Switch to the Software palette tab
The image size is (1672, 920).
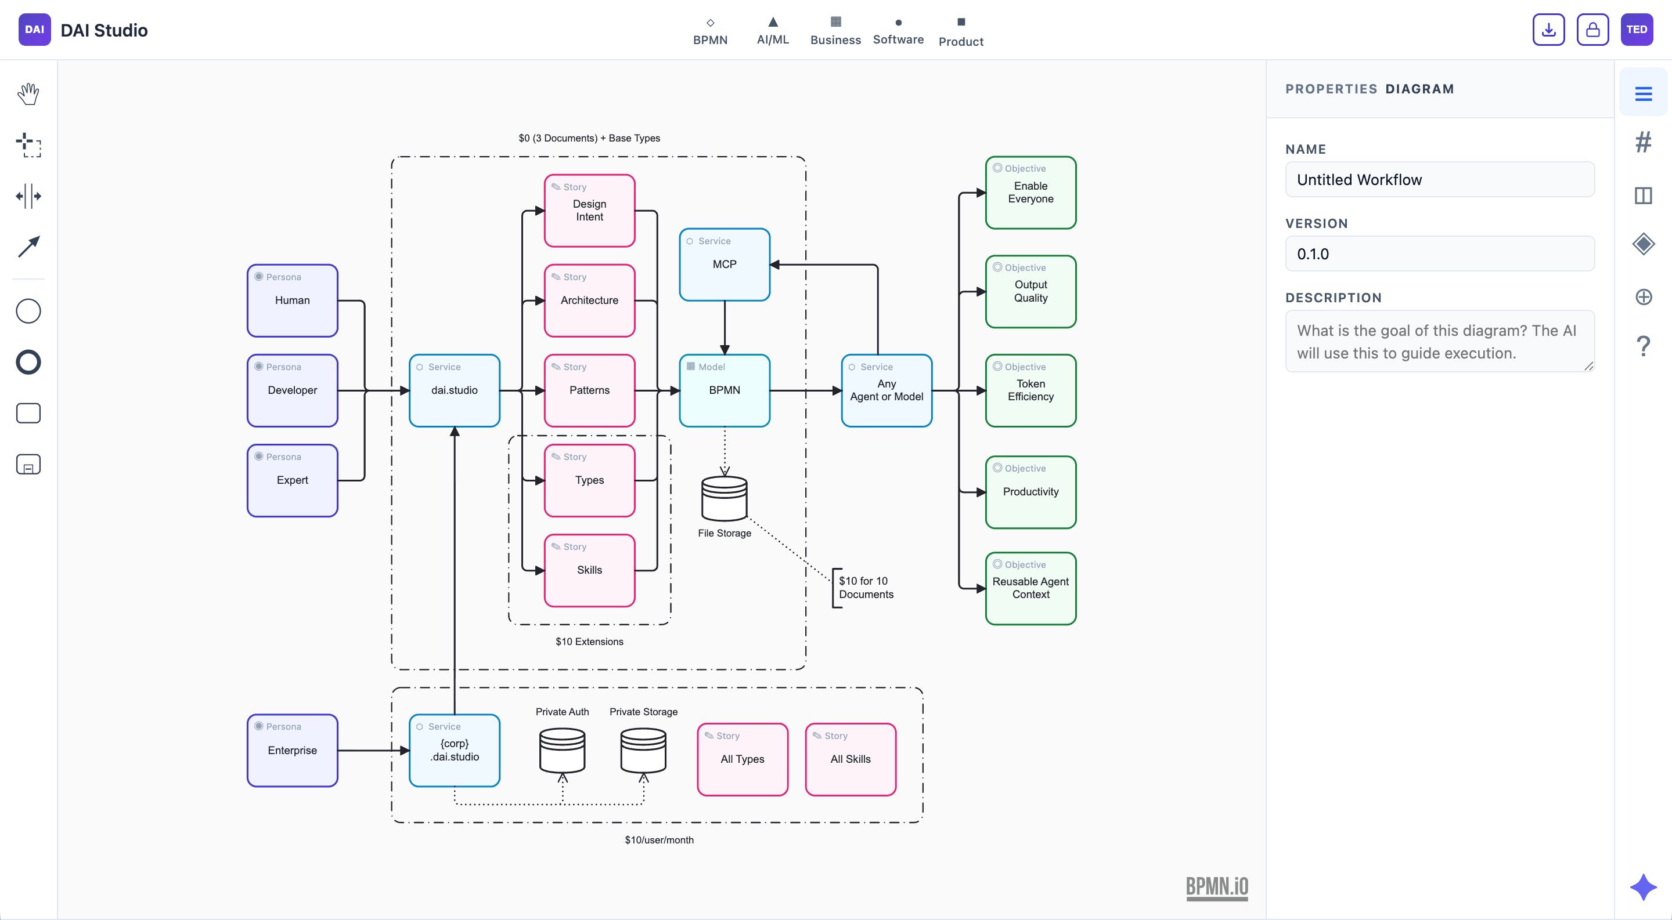(x=898, y=31)
